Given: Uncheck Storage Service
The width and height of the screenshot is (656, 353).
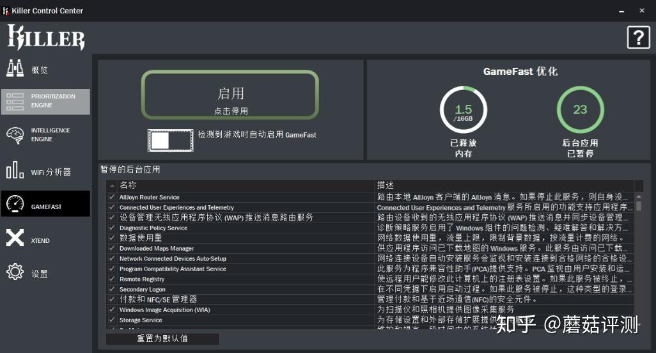Looking at the screenshot, I should (112, 320).
